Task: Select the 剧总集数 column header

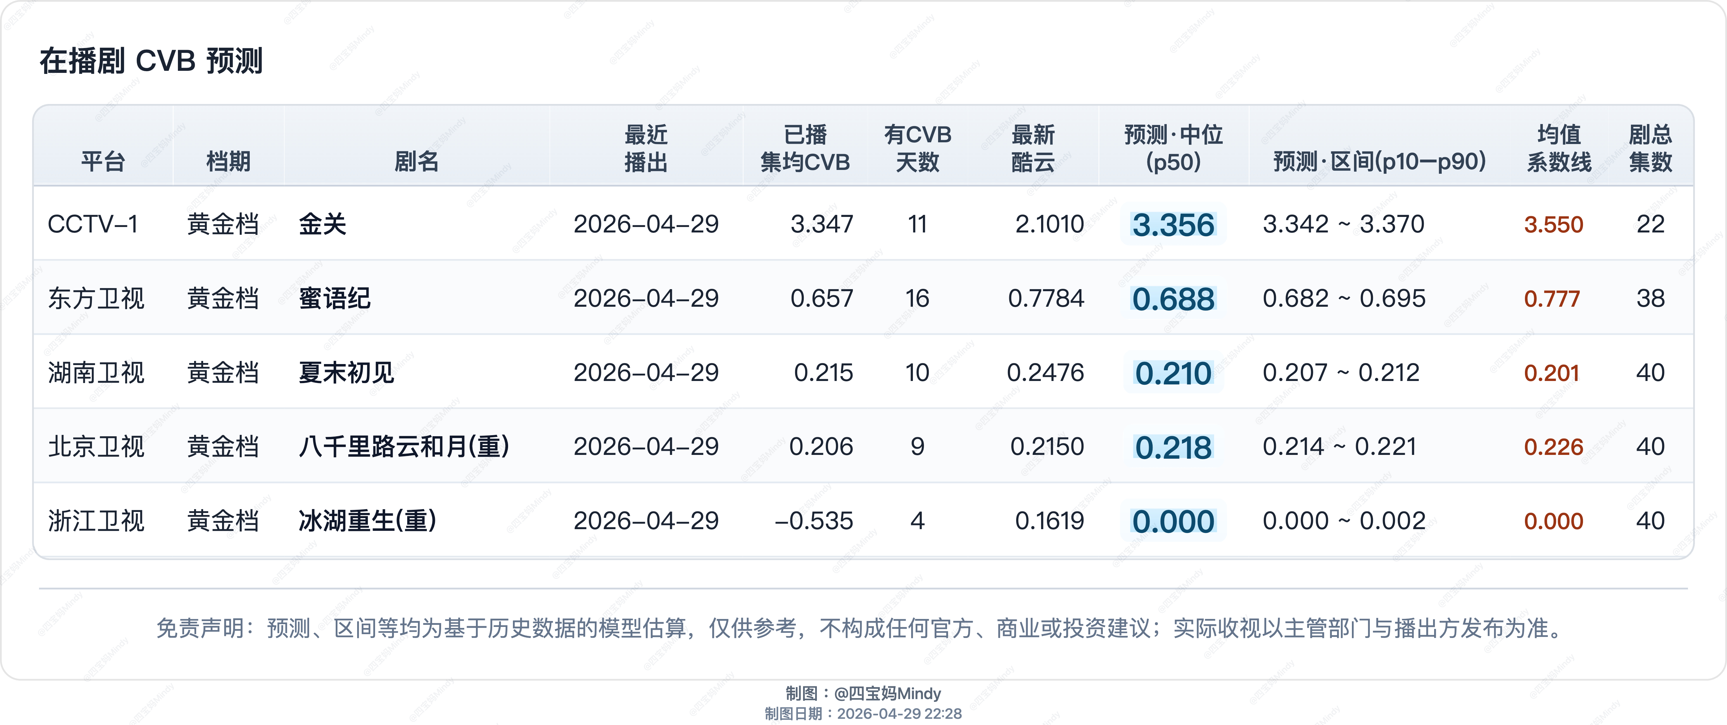Action: pyautogui.click(x=1650, y=148)
